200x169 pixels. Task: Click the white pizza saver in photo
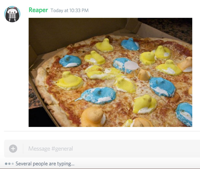tap(131, 66)
